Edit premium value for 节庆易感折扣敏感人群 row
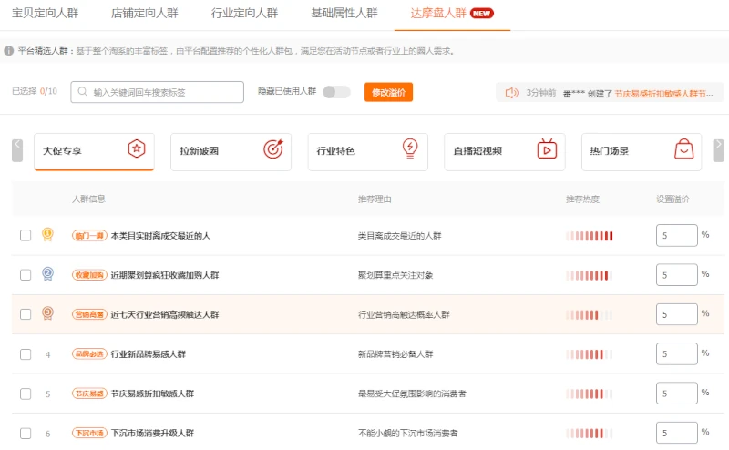This screenshot has width=729, height=450. 676,394
